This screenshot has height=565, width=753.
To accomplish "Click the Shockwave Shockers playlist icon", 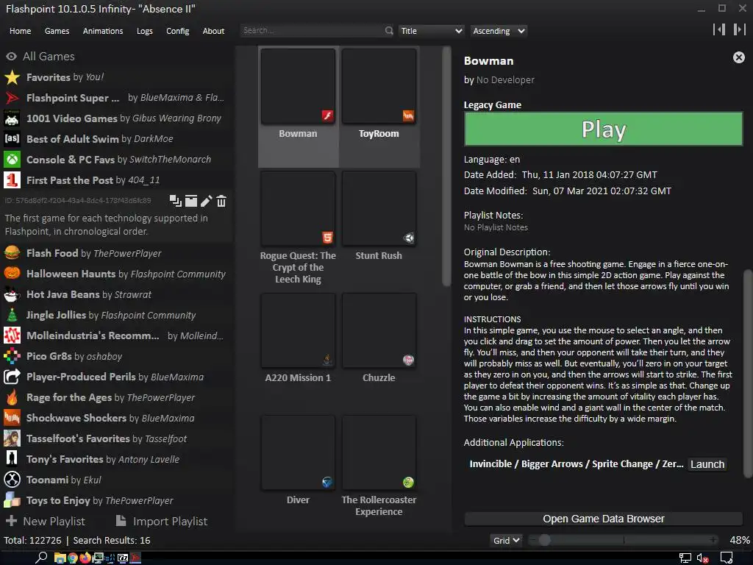I will pyautogui.click(x=12, y=418).
